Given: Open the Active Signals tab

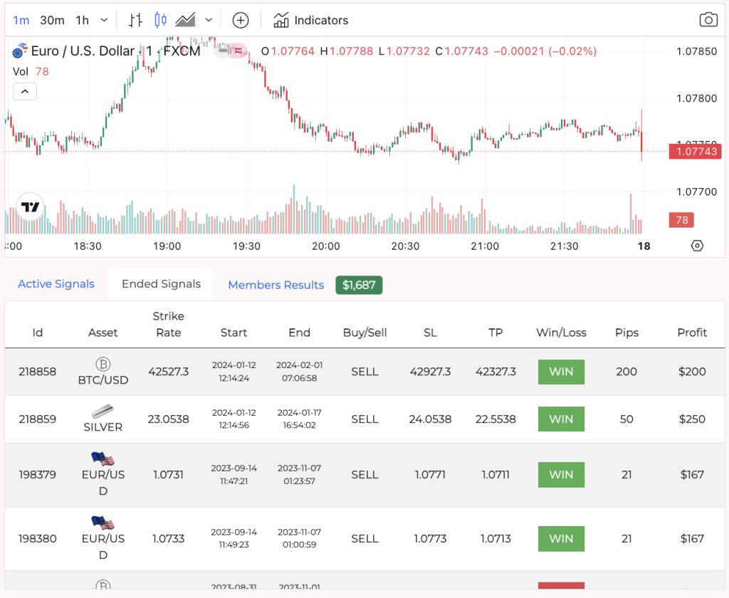Looking at the screenshot, I should (x=56, y=284).
